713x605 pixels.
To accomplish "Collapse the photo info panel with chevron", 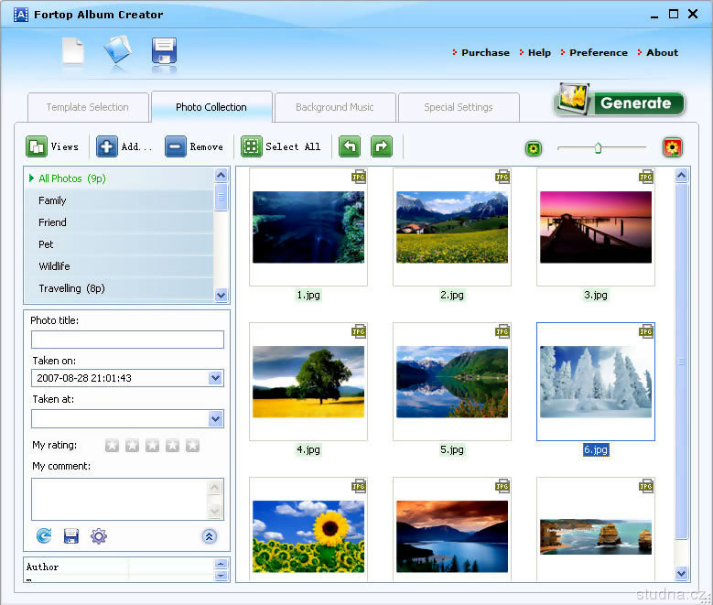I will point(210,537).
